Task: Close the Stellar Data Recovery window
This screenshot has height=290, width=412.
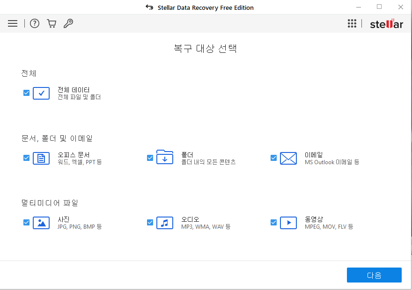Action: click(400, 7)
